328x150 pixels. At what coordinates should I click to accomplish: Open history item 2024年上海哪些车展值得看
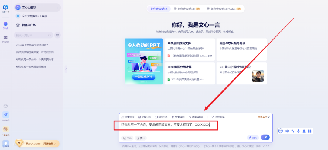32,45
